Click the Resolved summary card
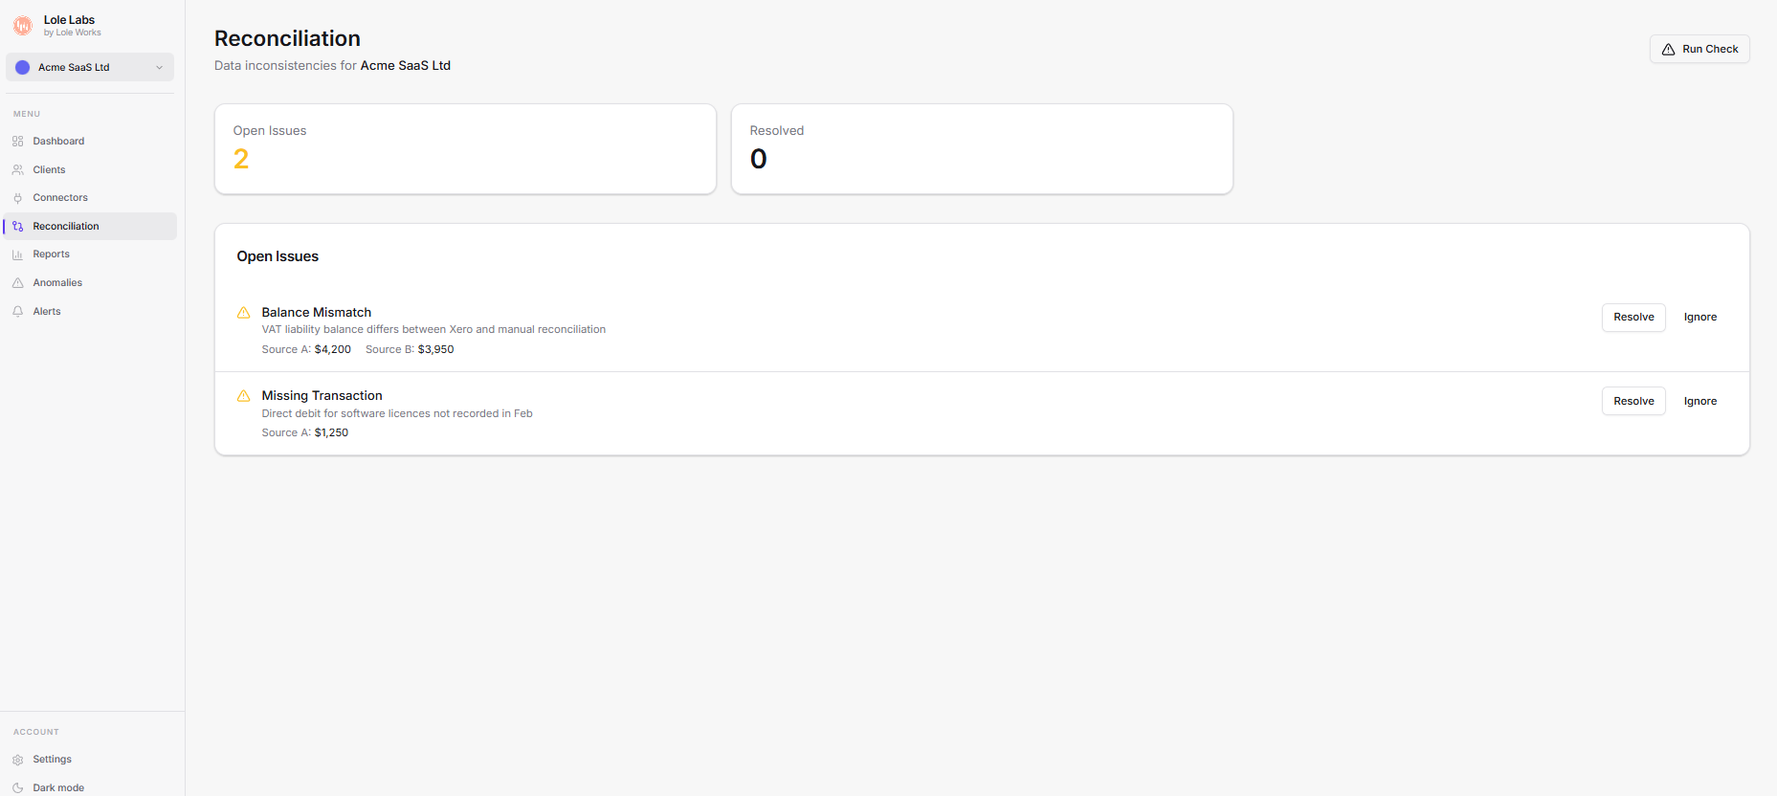This screenshot has width=1777, height=796. (x=982, y=149)
